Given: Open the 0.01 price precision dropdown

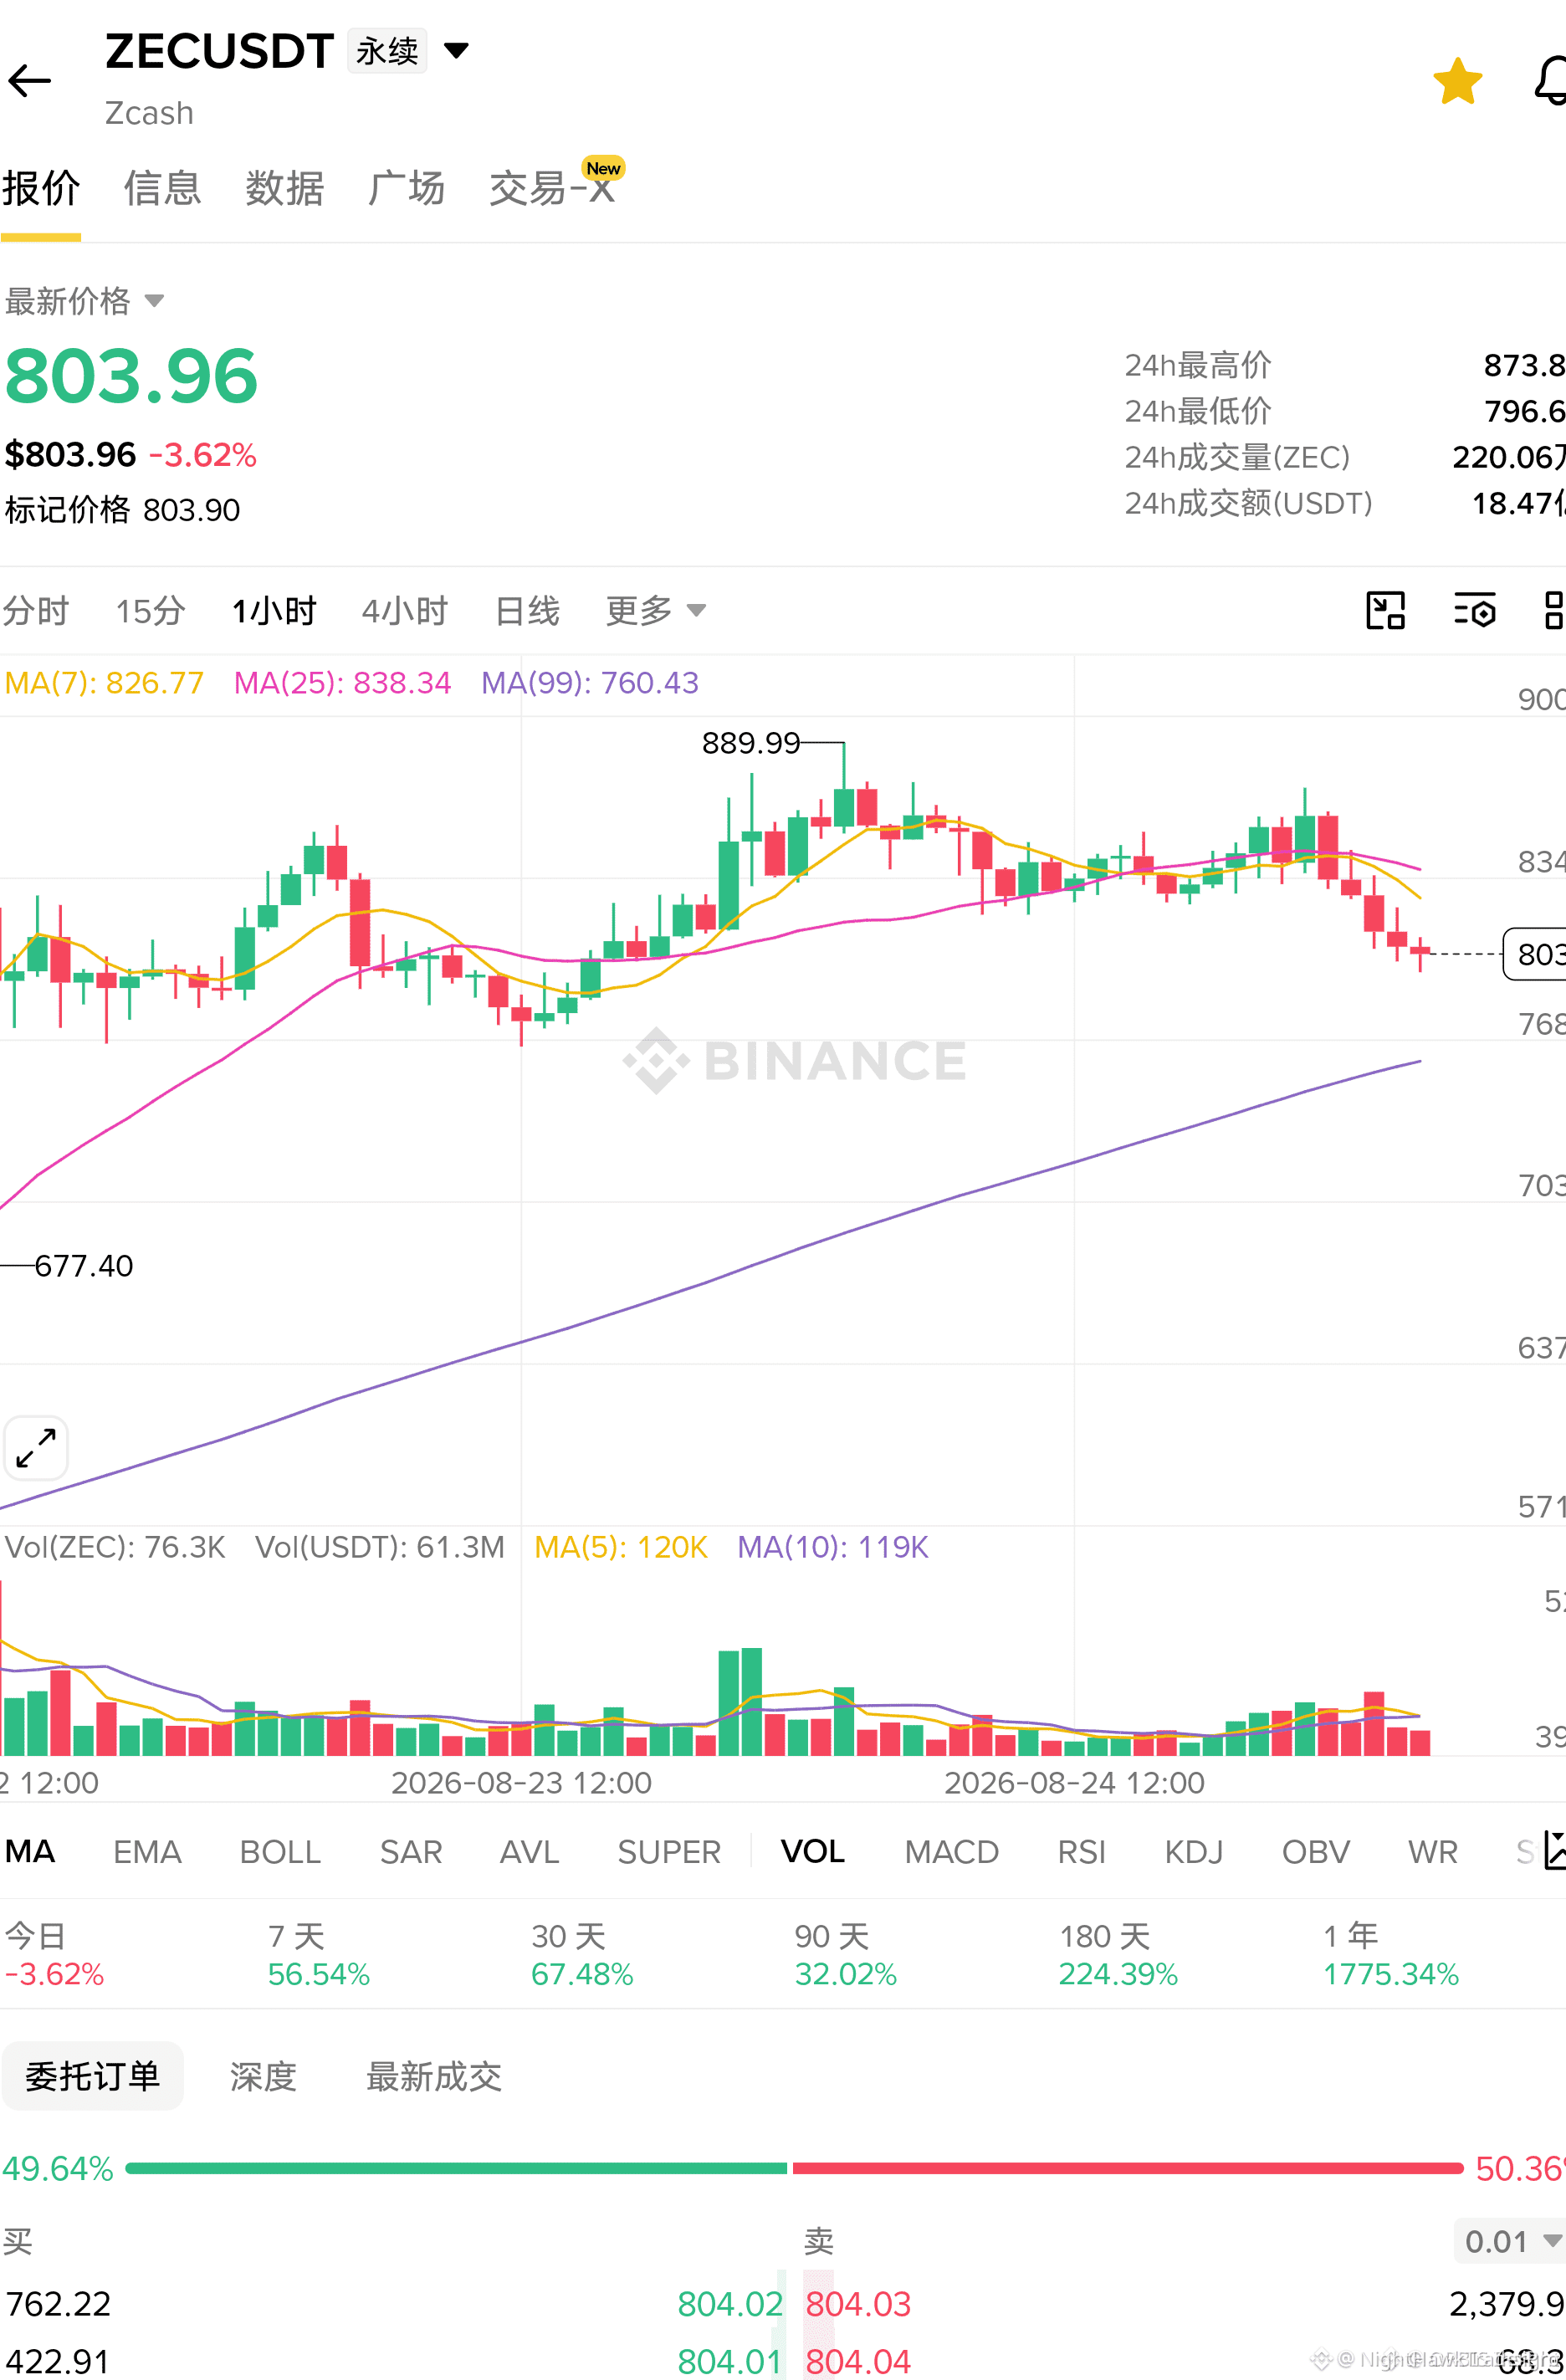Looking at the screenshot, I should (1509, 2241).
